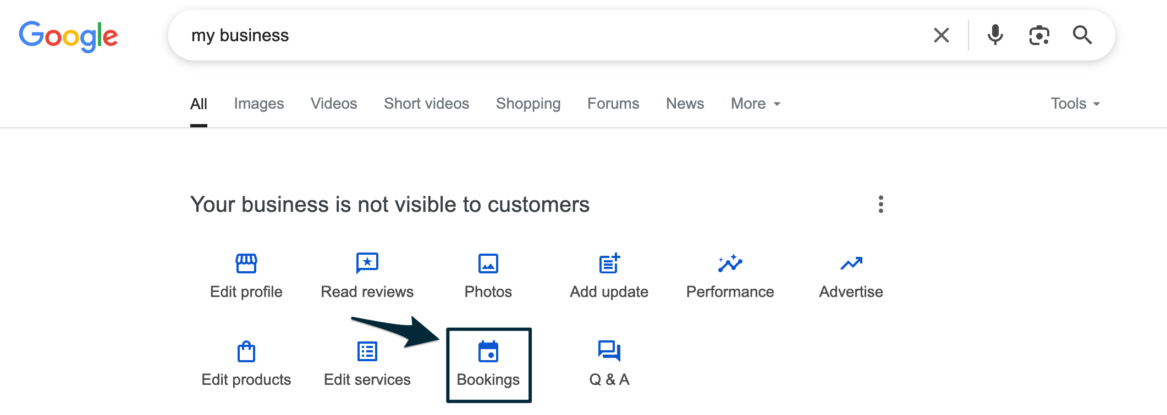
Task: Open Read reviews star icon
Action: tap(367, 263)
